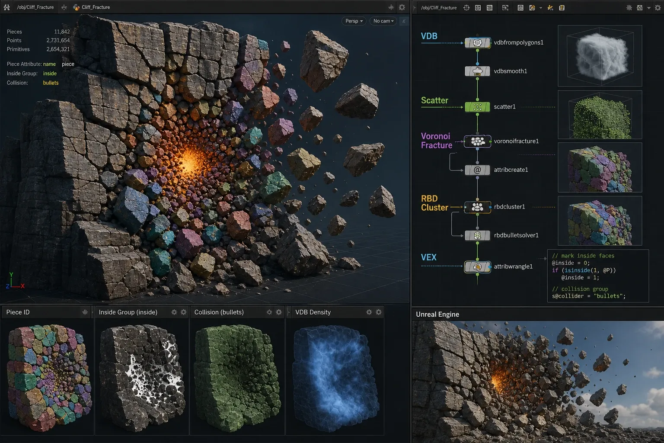Screen dimensions: 664x443
Task: Open the No cam camera dropdown
Action: (x=383, y=21)
